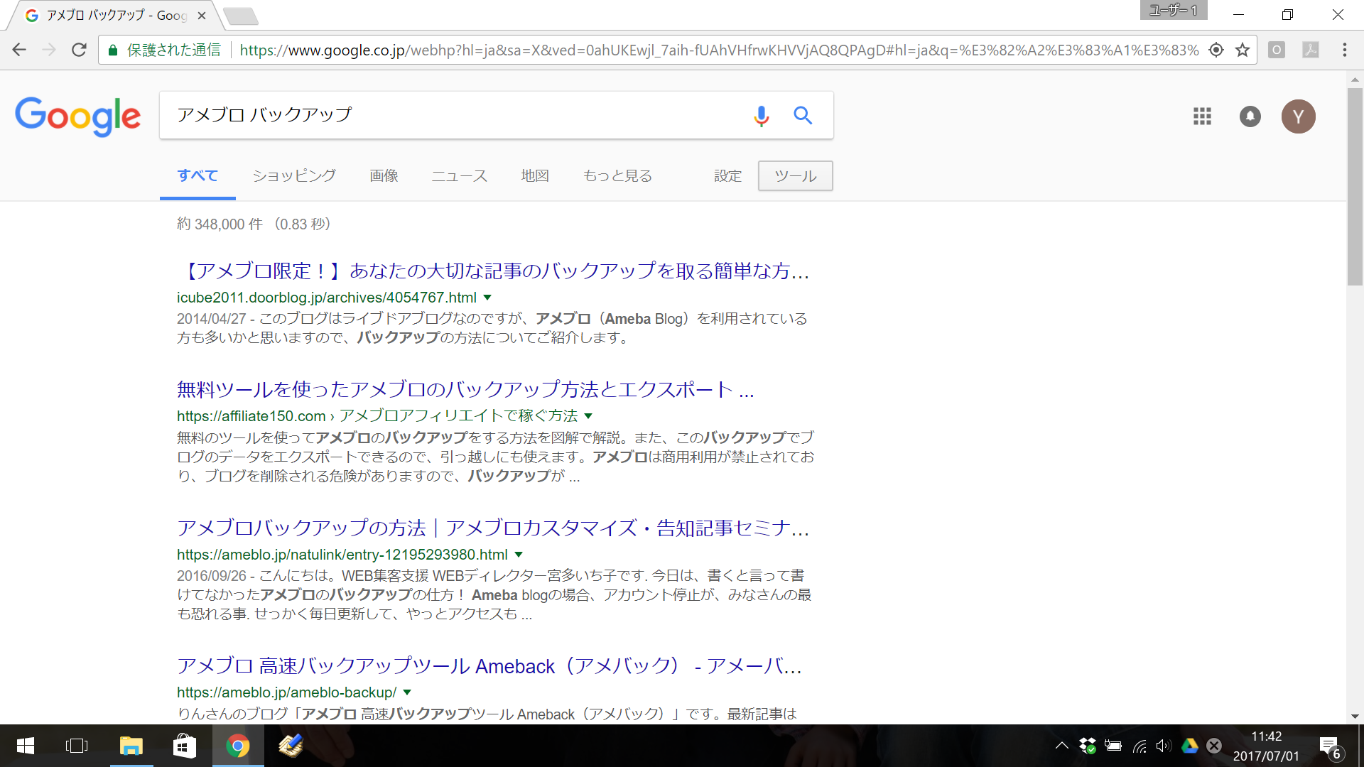Open the Google apps grid
This screenshot has width=1364, height=767.
[x=1202, y=116]
